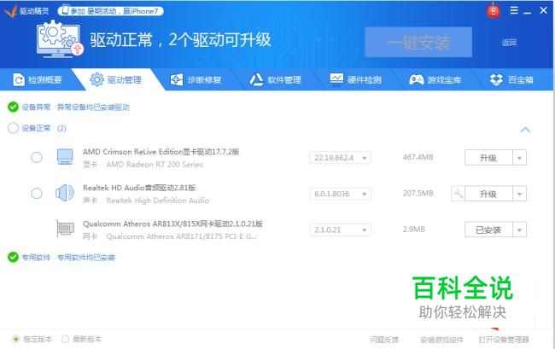This screenshot has width=555, height=349.
Task: Select the Realtek HD Audio driver checkbox
Action: pos(37,194)
